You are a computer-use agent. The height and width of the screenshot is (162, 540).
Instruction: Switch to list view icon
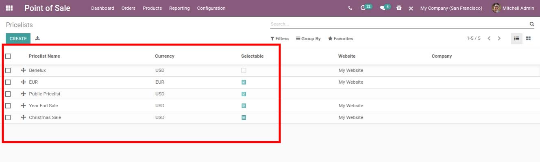[516, 39]
